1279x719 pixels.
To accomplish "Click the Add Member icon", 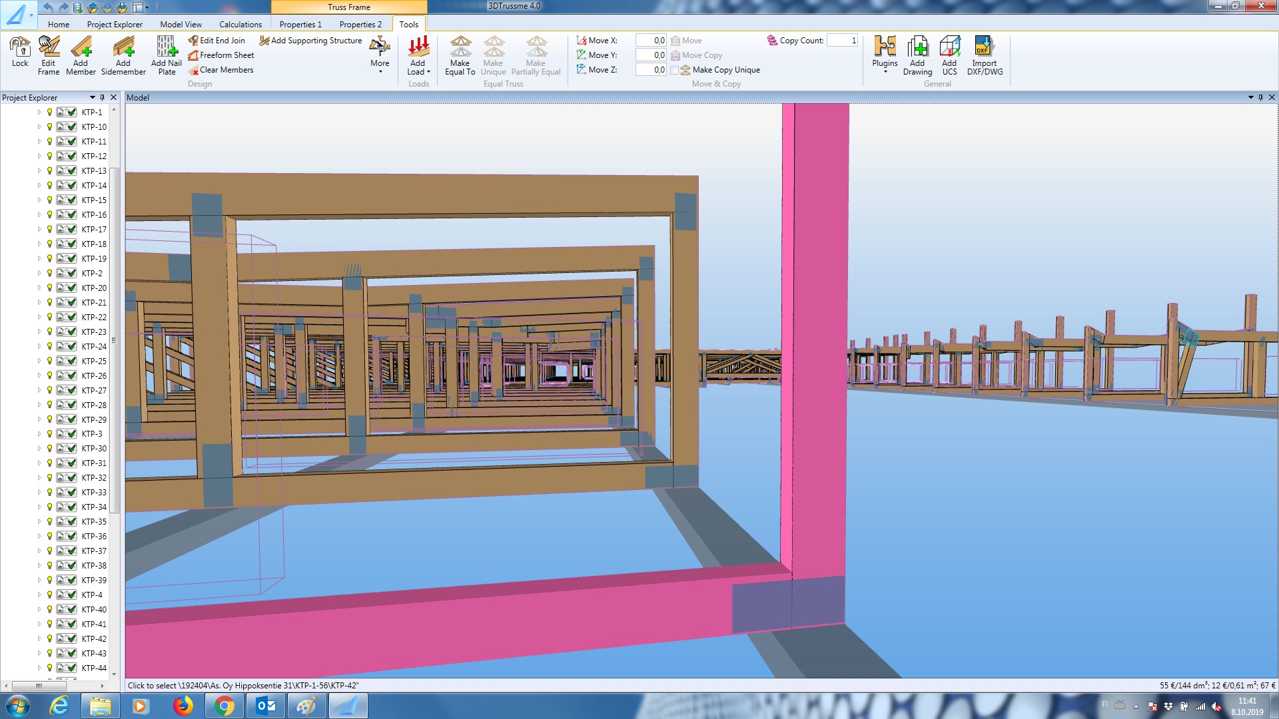I will point(81,47).
